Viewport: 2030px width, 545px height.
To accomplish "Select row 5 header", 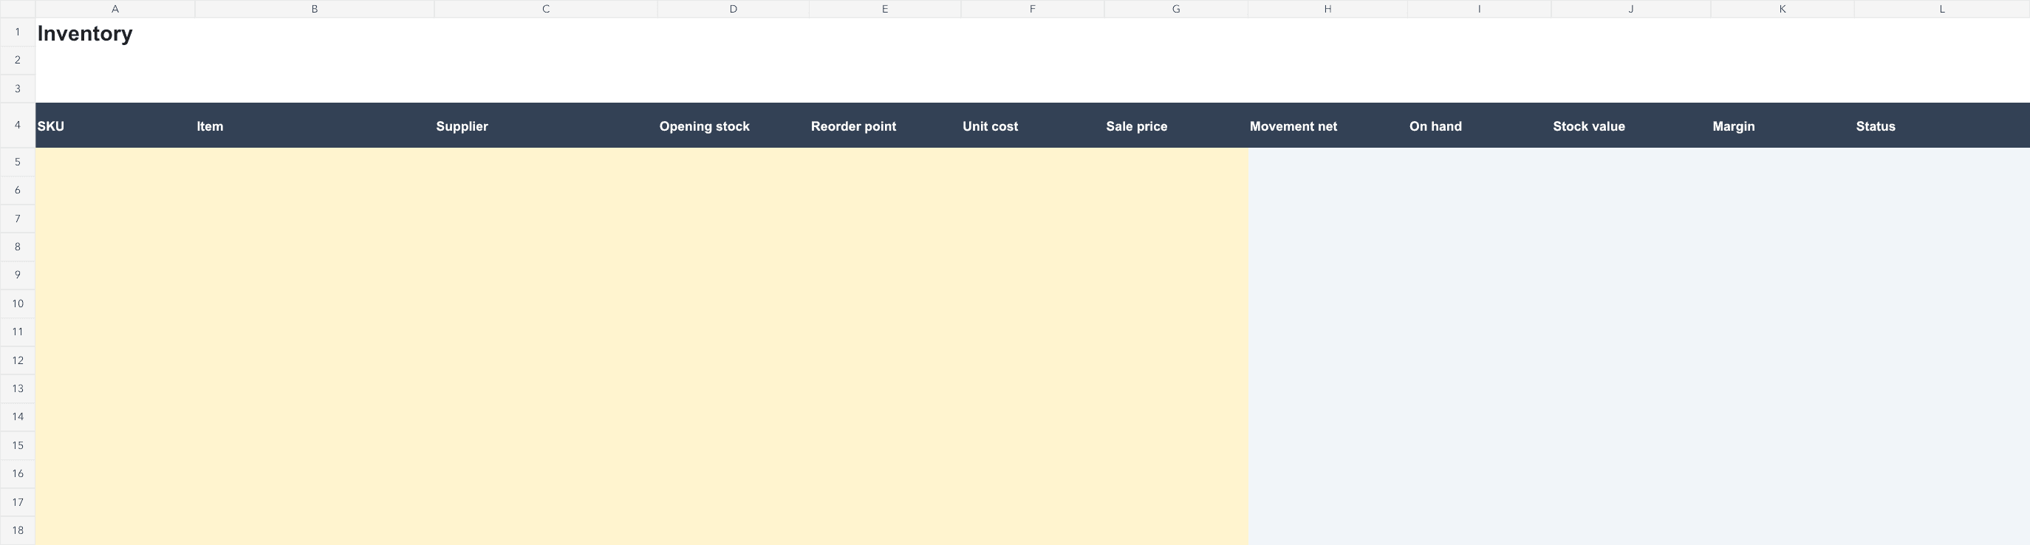I will [x=17, y=162].
